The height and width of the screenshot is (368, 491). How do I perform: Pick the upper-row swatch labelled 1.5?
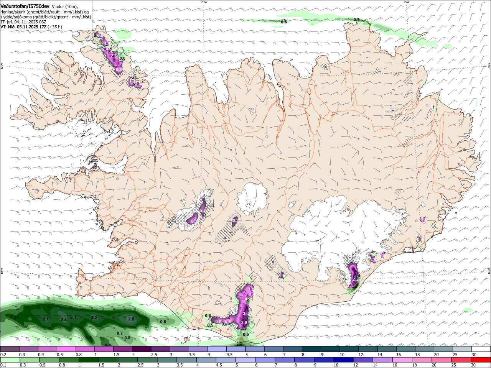(123, 349)
